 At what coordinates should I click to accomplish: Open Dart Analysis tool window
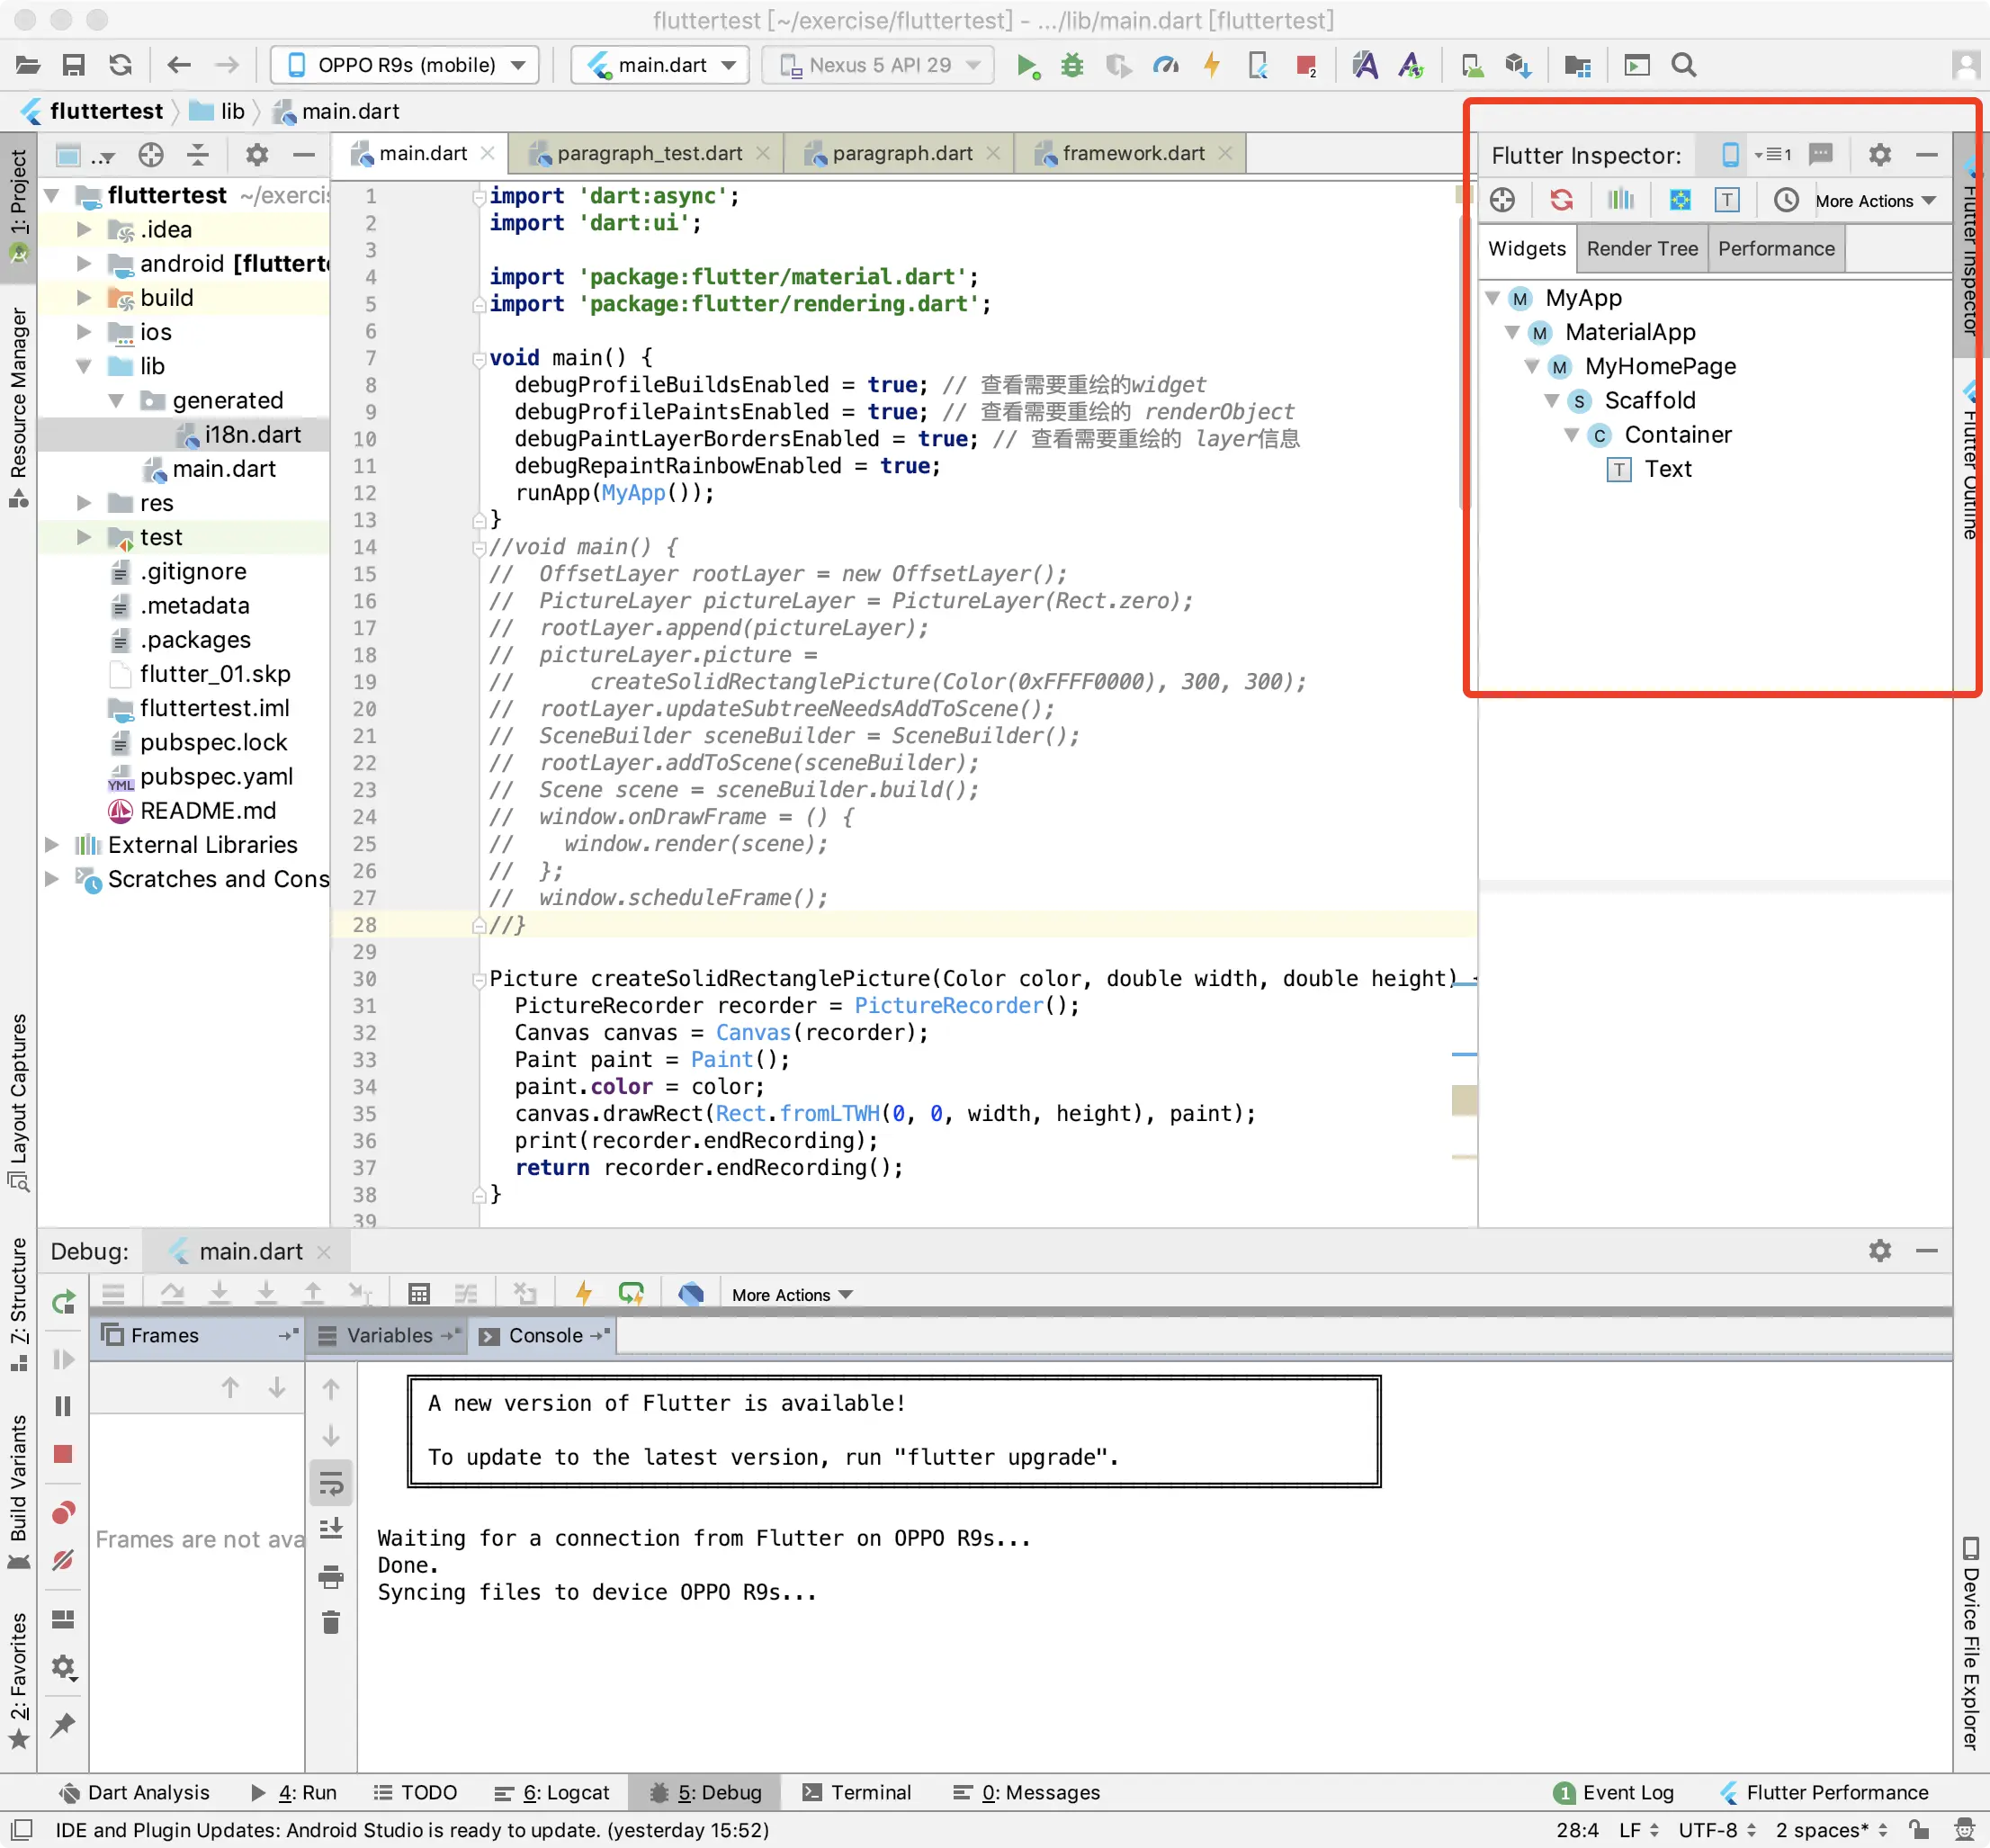click(x=134, y=1793)
